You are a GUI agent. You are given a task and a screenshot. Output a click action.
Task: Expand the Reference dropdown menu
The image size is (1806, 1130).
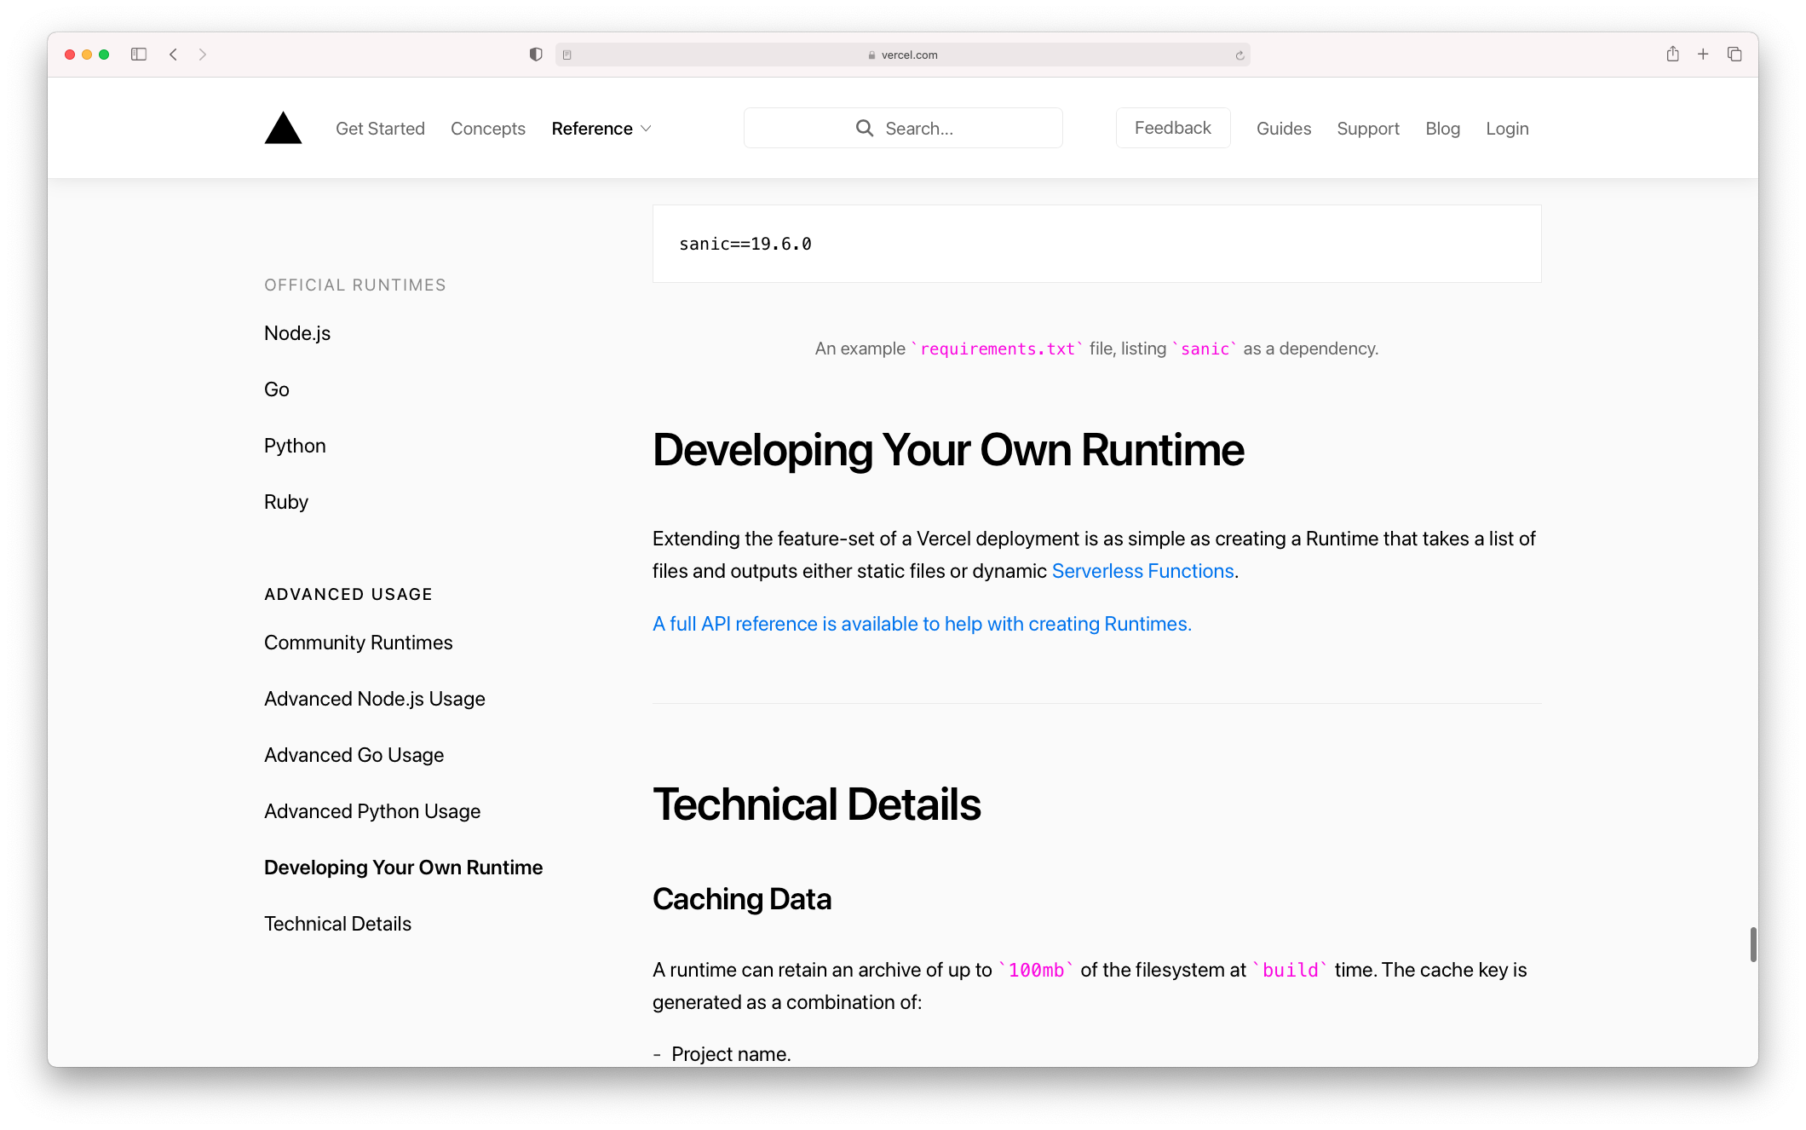pyautogui.click(x=601, y=129)
